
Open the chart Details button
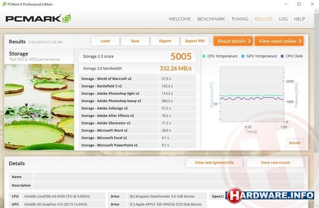tap(295, 143)
